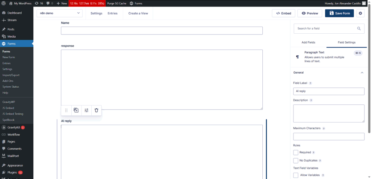371x179 pixels.
Task: Click the drag handle icon on field toolbar
Action: tap(66, 111)
